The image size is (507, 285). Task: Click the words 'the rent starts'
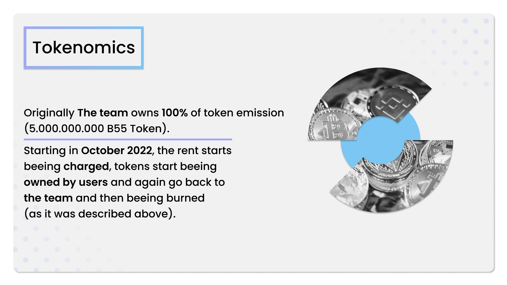pos(194,151)
